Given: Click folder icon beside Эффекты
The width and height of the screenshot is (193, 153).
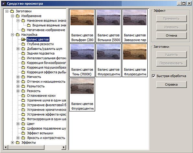Looking at the screenshot, I should pyautogui.click(x=18, y=143).
